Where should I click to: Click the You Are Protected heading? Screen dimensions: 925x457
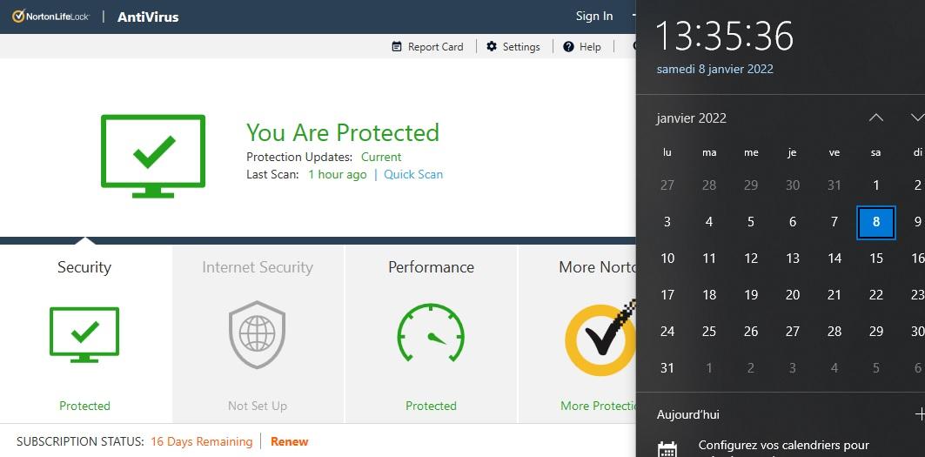[x=343, y=132]
